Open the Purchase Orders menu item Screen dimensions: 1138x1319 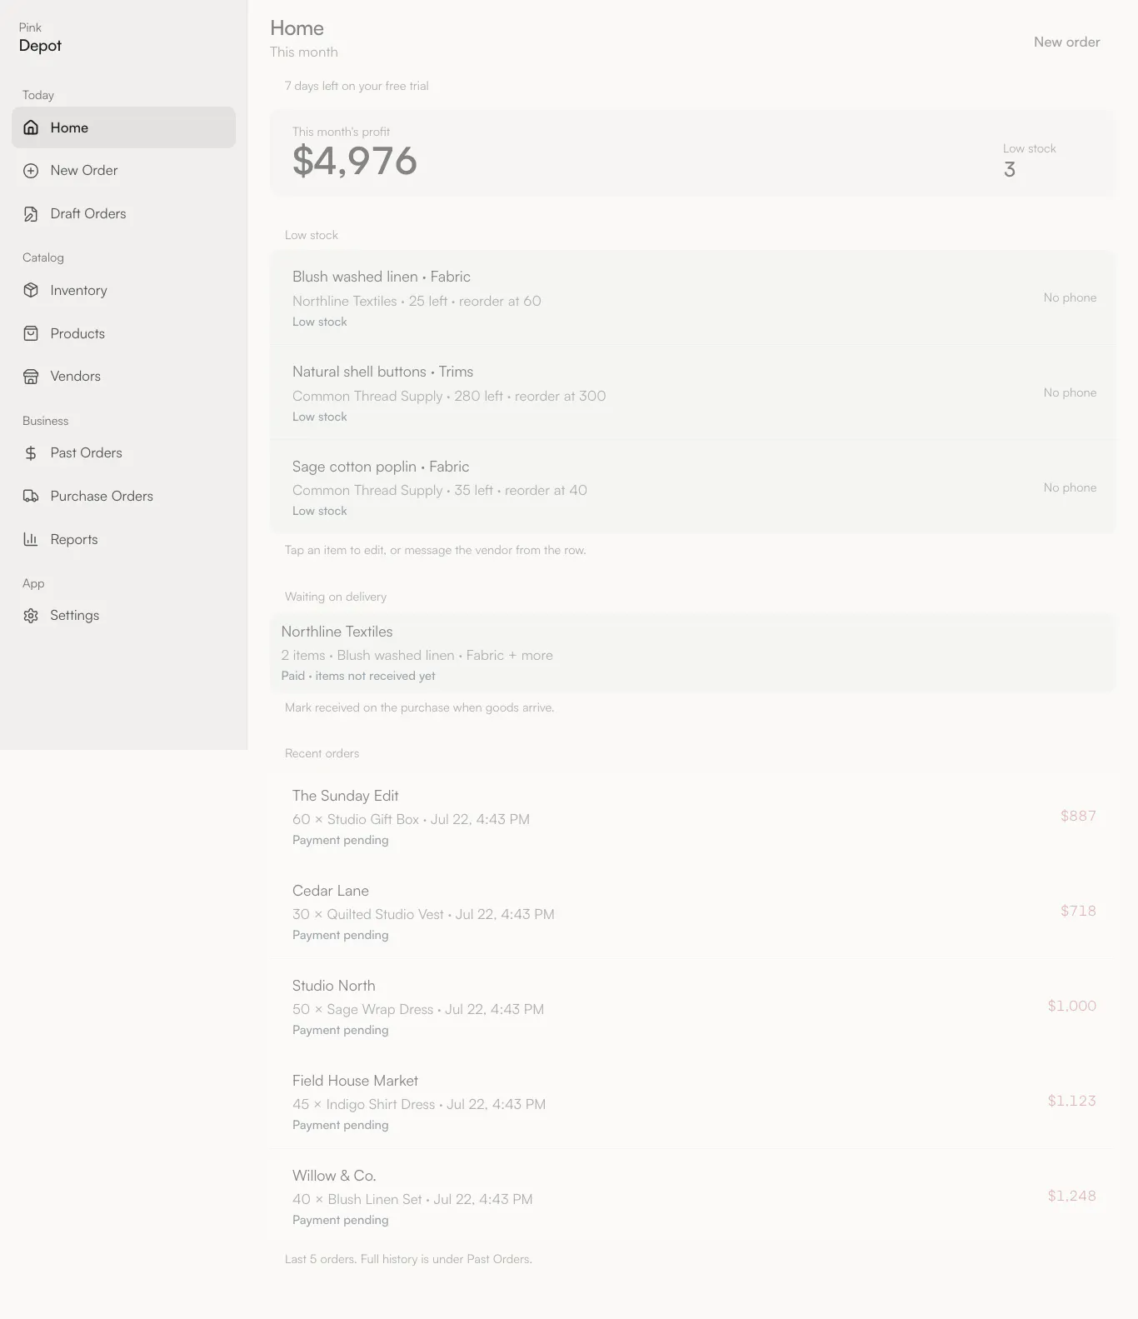pos(123,496)
